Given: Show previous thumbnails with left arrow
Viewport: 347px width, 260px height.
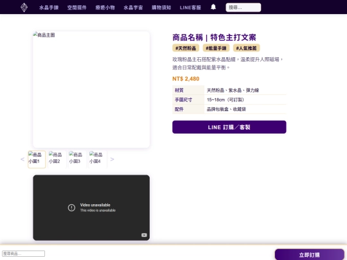Looking at the screenshot, I should pos(22,159).
